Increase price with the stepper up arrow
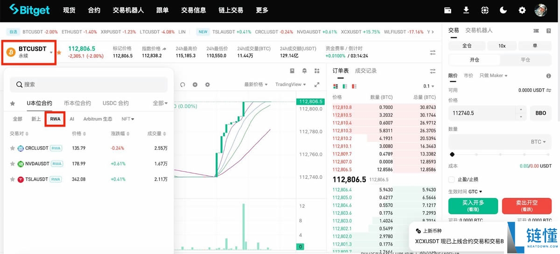Viewport: 560px width, 254px height. click(x=521, y=110)
